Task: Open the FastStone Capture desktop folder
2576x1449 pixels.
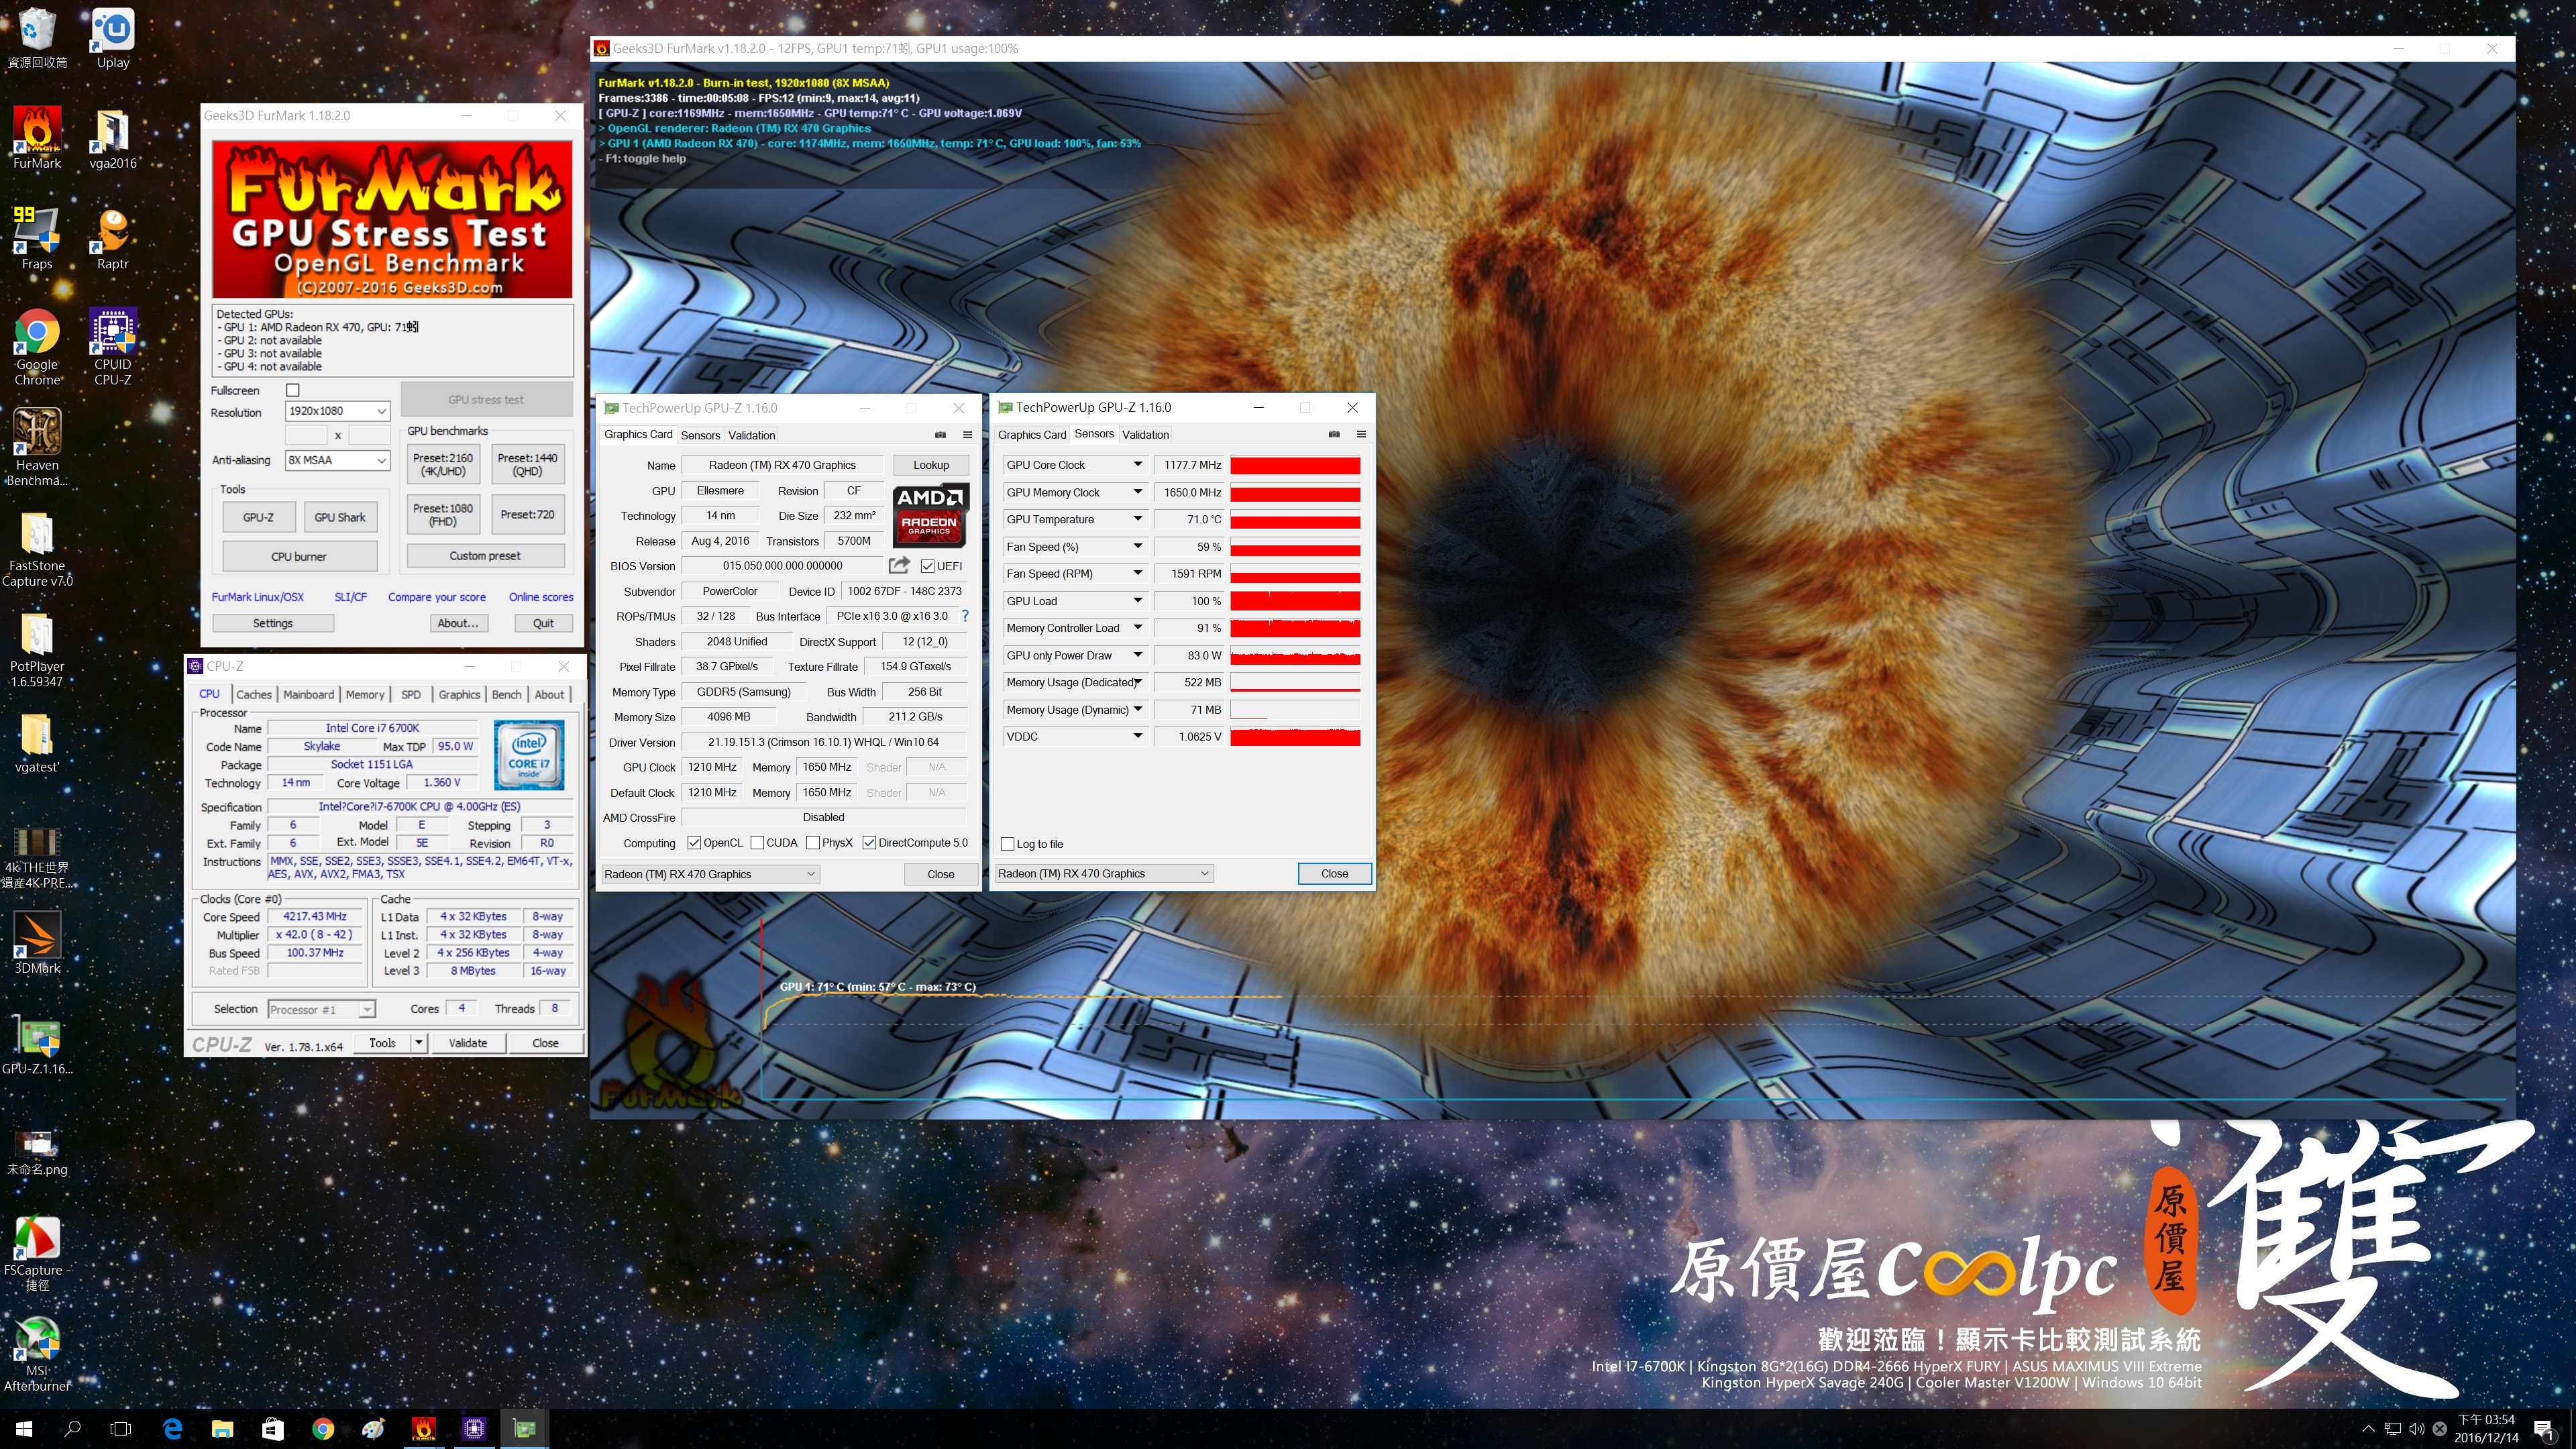Action: click(37, 548)
